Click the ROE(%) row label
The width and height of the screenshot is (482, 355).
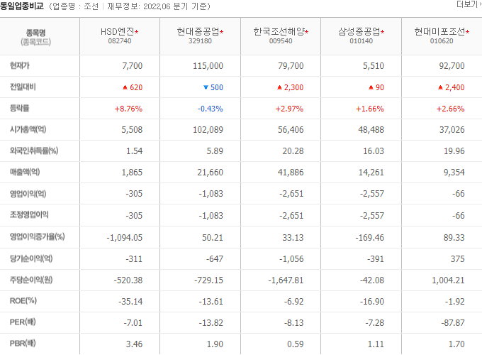coord(23,301)
